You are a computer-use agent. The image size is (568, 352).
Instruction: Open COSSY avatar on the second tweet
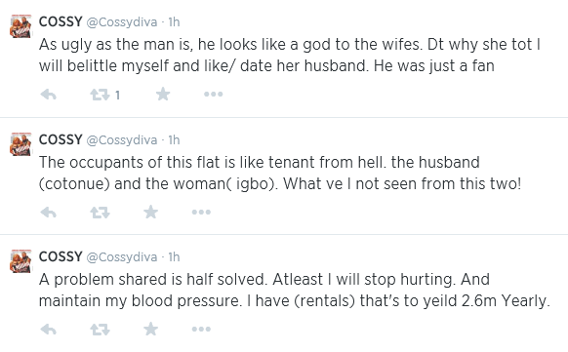[x=20, y=144]
